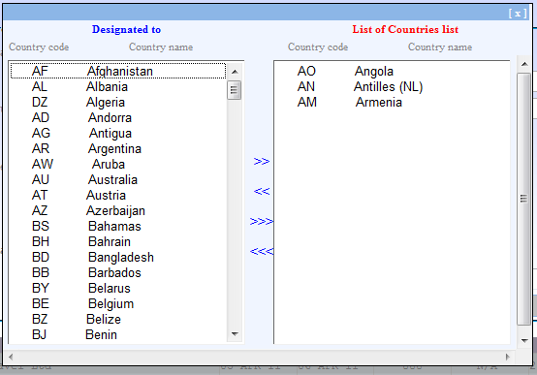Click the List of Countries list heading

click(x=405, y=29)
